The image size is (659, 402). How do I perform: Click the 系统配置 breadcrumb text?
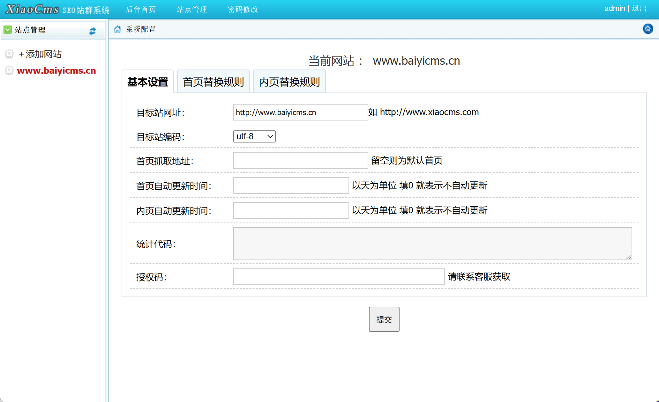point(141,29)
